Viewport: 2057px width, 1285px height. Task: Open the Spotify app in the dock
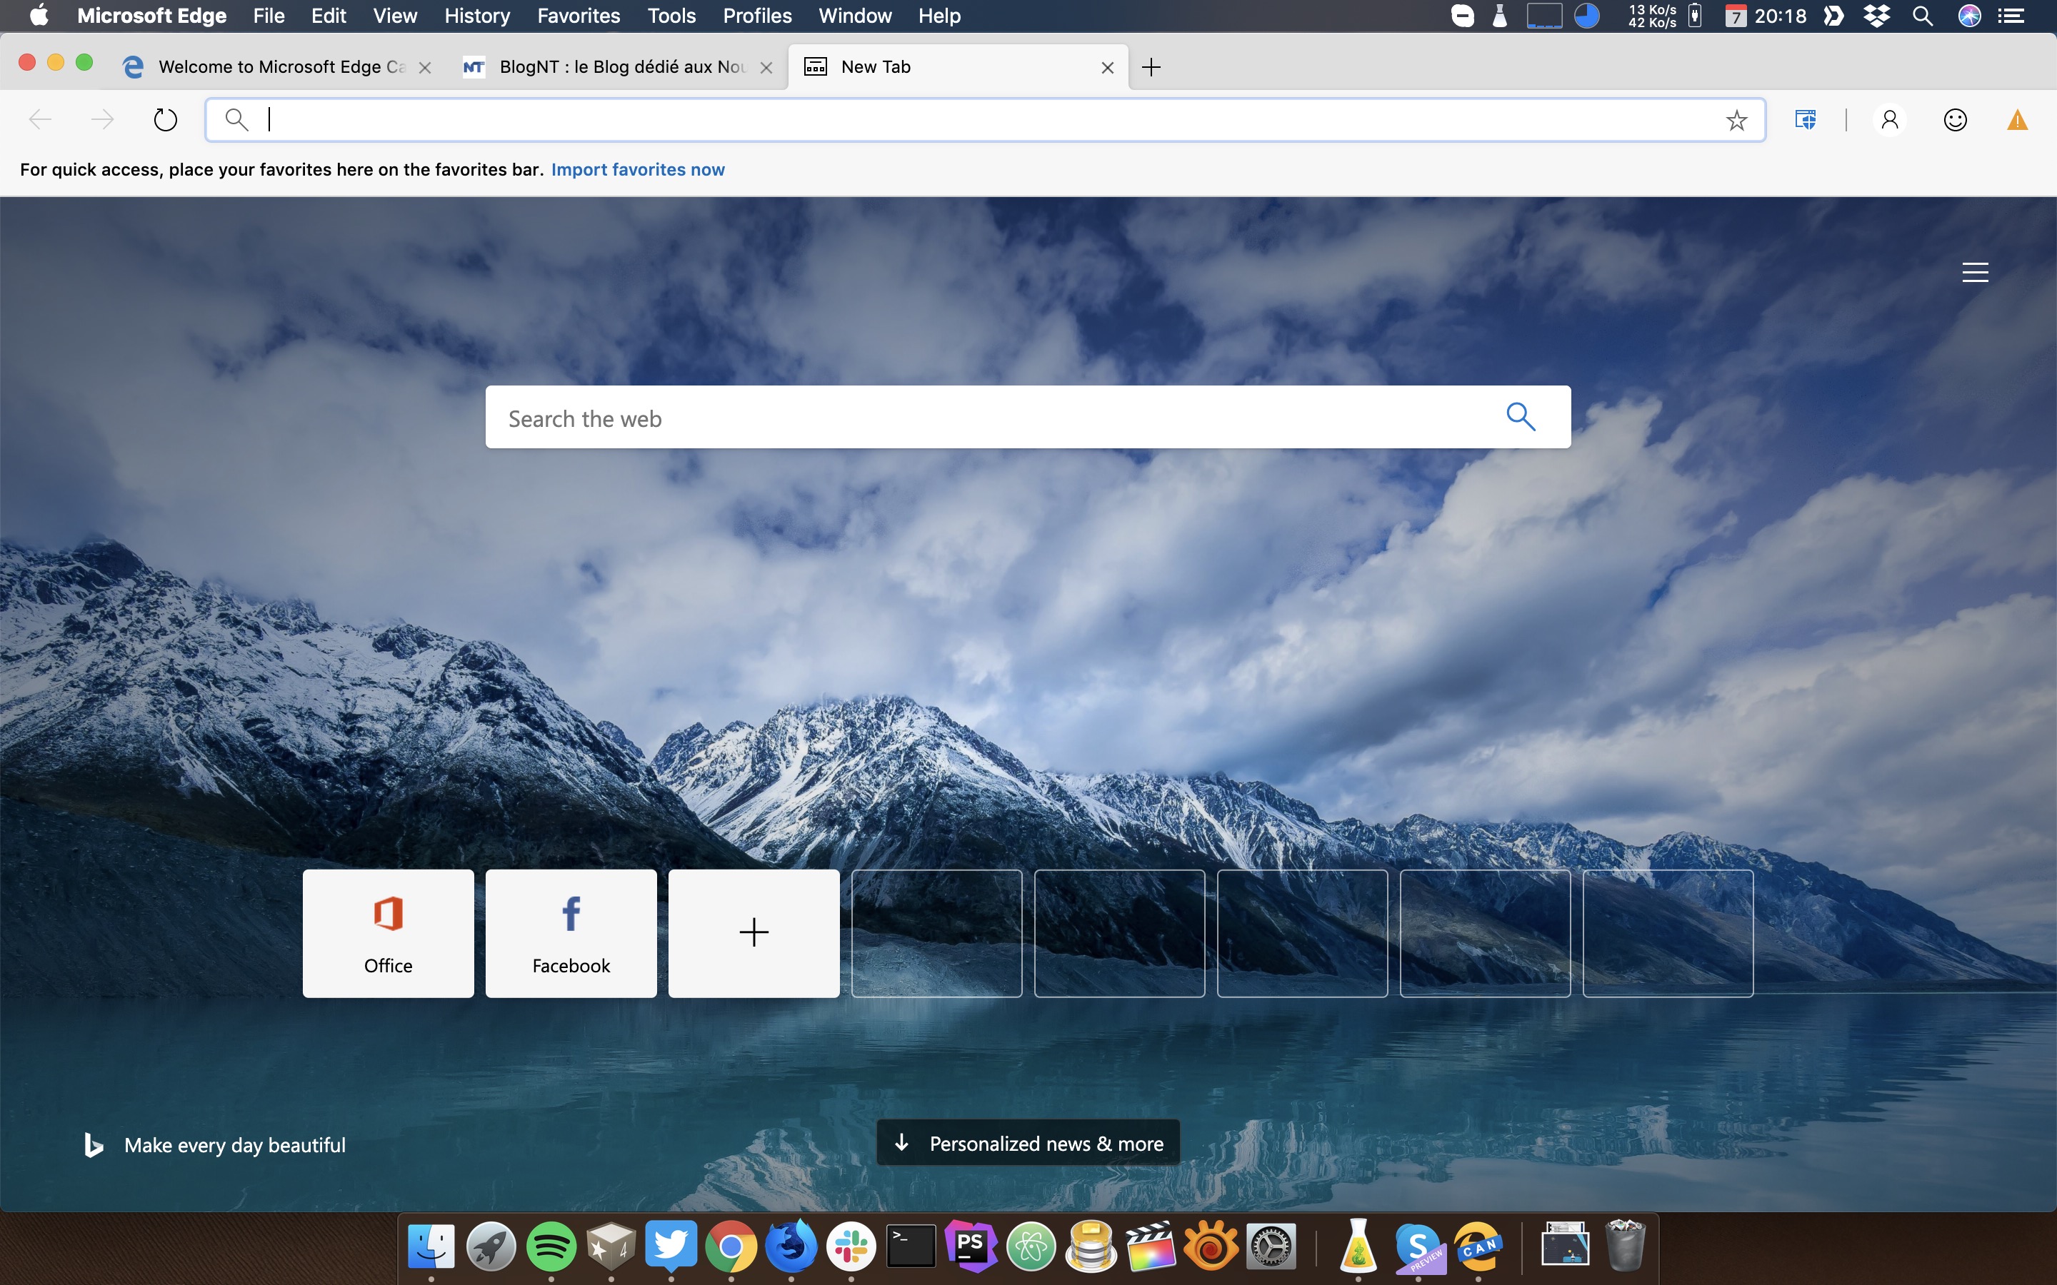[551, 1246]
